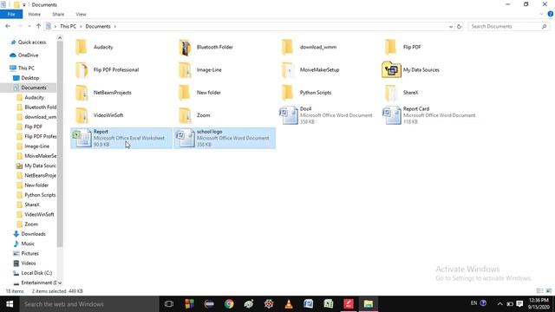Select OneDrive in navigation pane
This screenshot has width=555, height=312.
point(28,55)
